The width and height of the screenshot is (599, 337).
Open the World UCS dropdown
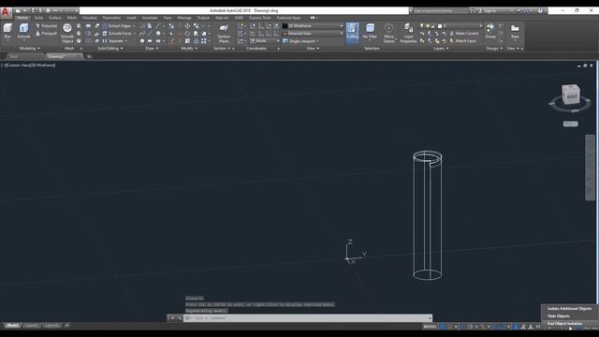[265, 41]
